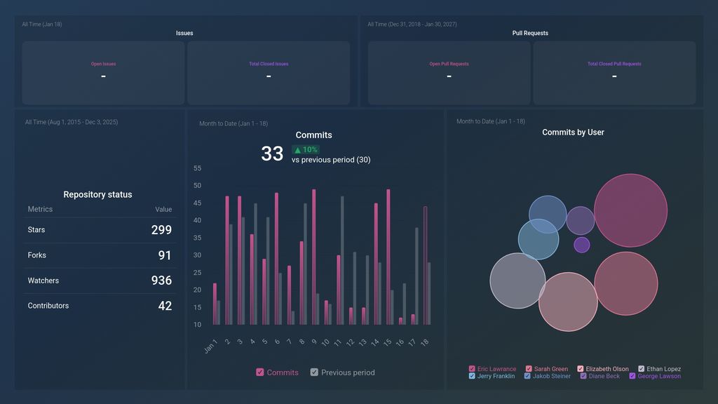This screenshot has width=718, height=404.
Task: Click the light pink bubble at the bottom
Action: click(x=568, y=302)
